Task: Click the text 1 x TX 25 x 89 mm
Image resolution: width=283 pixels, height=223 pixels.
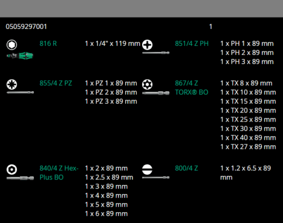Action: [248, 119]
